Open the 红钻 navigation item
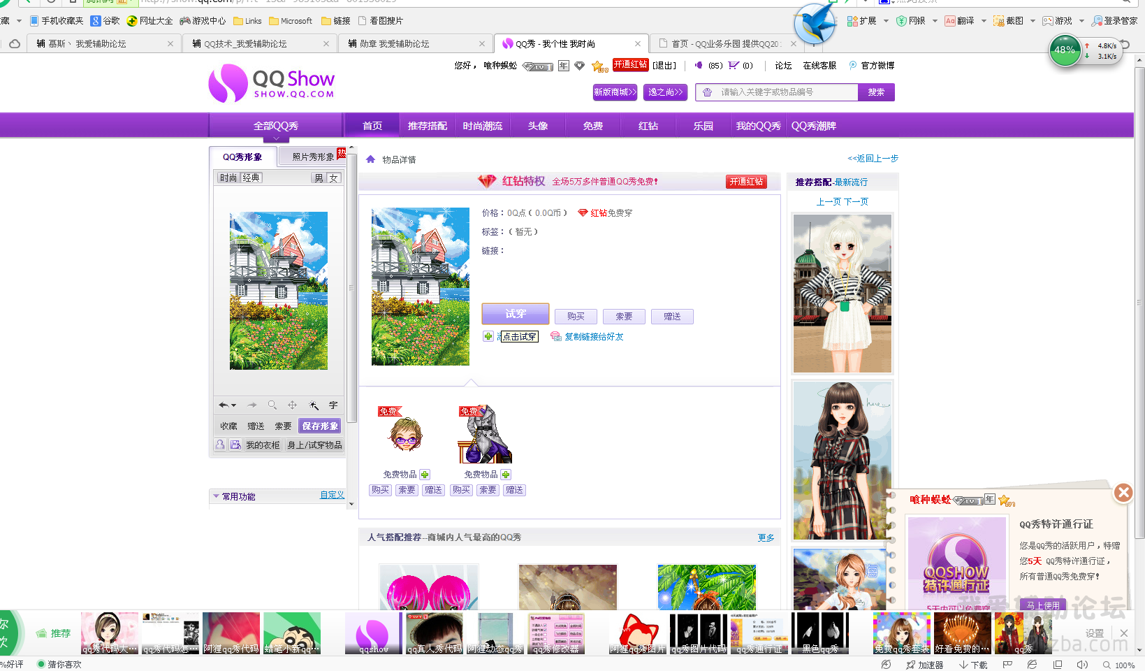 click(648, 126)
